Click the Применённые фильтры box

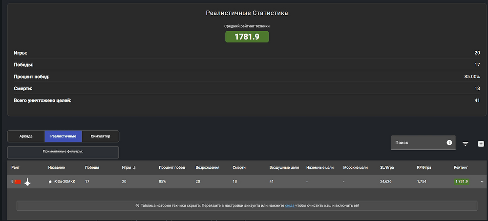pyautogui.click(x=63, y=152)
